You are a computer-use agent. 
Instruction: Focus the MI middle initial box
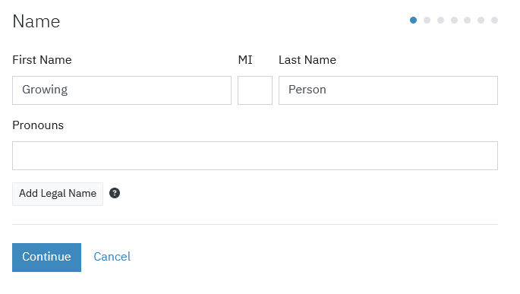click(x=255, y=90)
